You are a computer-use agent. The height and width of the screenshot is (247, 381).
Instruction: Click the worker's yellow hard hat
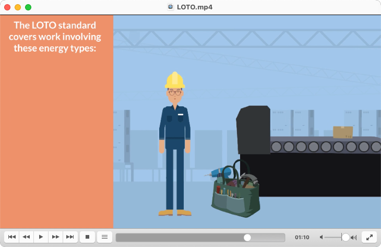(x=175, y=80)
